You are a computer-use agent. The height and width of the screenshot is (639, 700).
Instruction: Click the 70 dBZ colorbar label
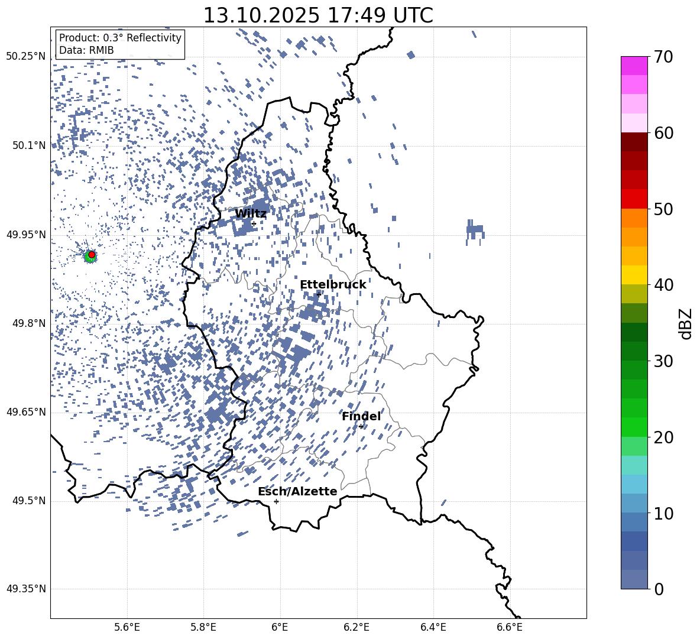663,57
